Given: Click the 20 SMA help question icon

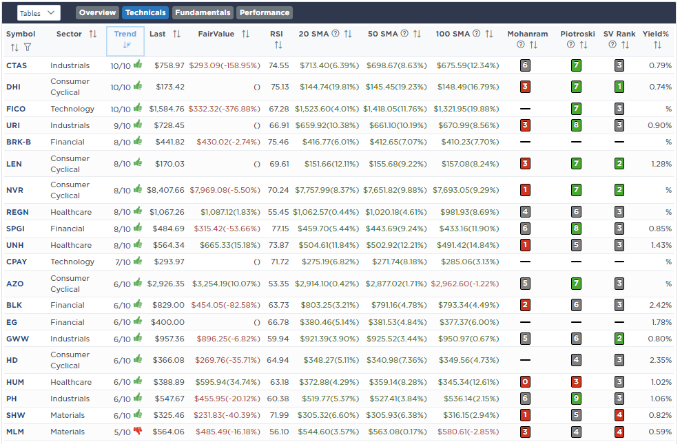Looking at the screenshot, I should tap(336, 34).
